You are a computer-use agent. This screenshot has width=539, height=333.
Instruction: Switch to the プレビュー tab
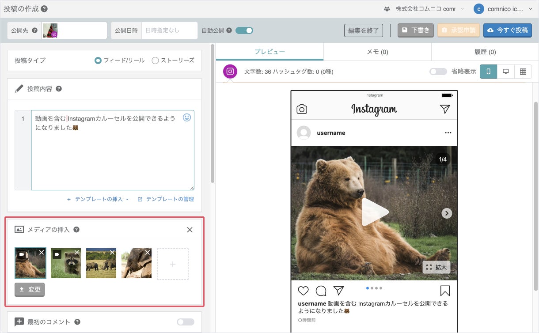point(269,52)
